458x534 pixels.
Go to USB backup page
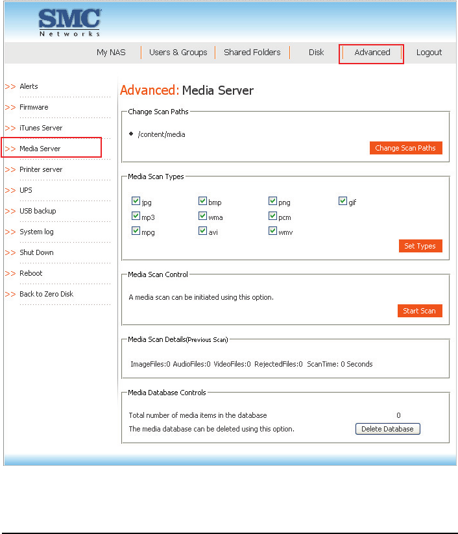[38, 211]
